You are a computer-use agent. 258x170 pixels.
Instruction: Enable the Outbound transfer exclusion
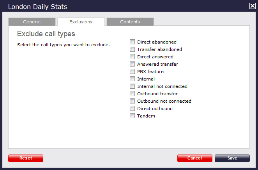tap(133, 94)
